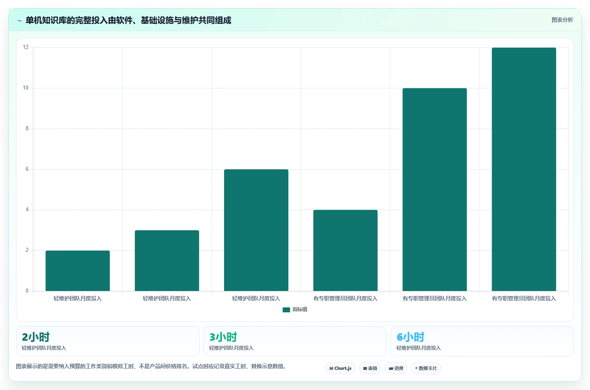This screenshot has width=590, height=390.
Task: Open the 2小时 data card
Action: pyautogui.click(x=108, y=341)
